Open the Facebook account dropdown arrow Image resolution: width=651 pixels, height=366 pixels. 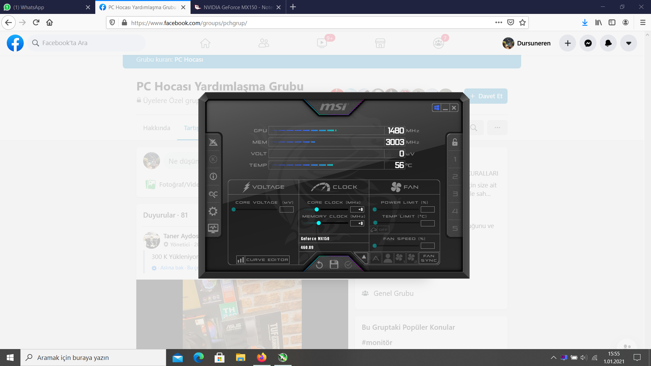click(x=628, y=43)
